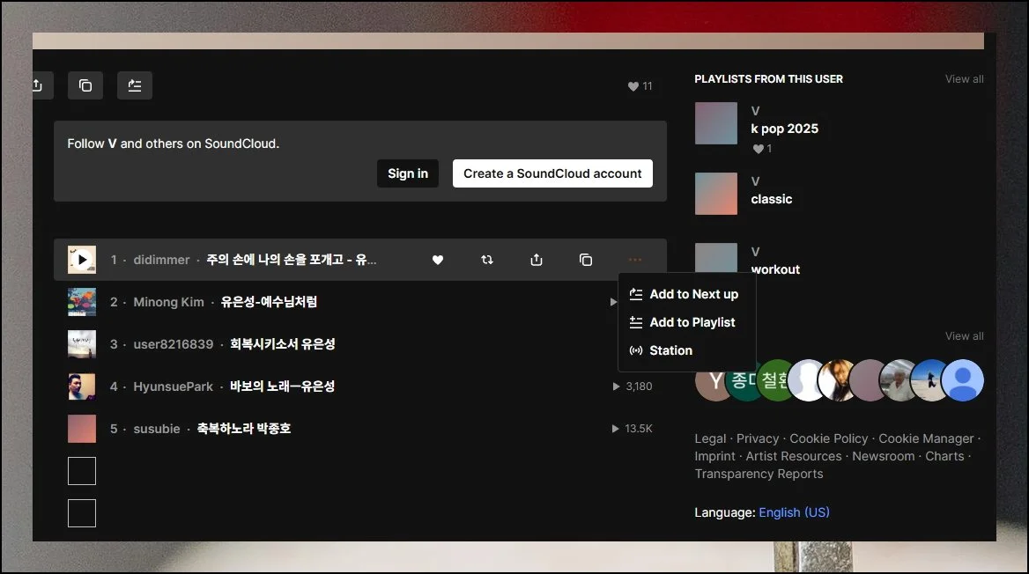Click artist name susubie
Viewport: 1029px width, 574px height.
point(156,429)
